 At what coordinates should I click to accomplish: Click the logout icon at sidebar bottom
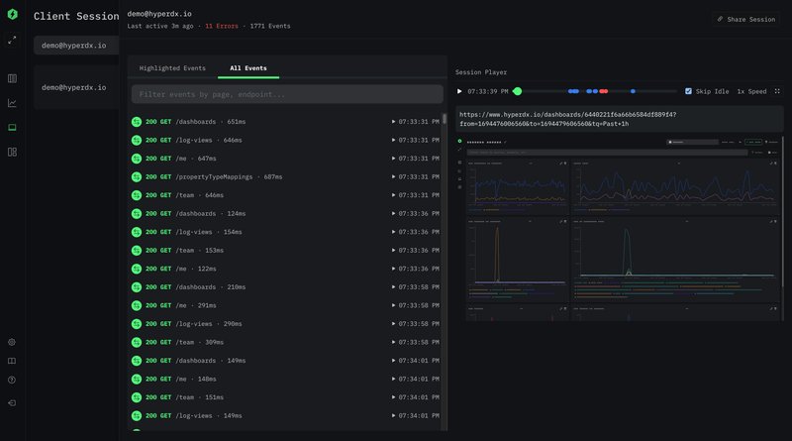tap(12, 403)
